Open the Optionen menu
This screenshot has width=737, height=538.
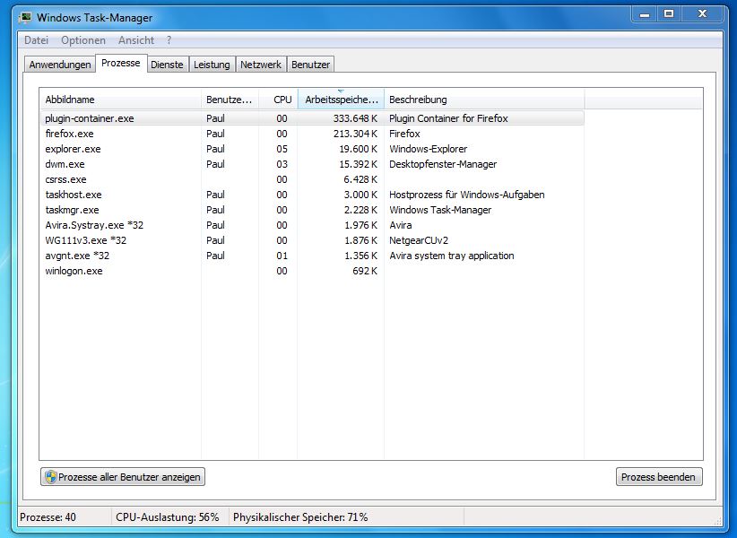click(x=83, y=40)
